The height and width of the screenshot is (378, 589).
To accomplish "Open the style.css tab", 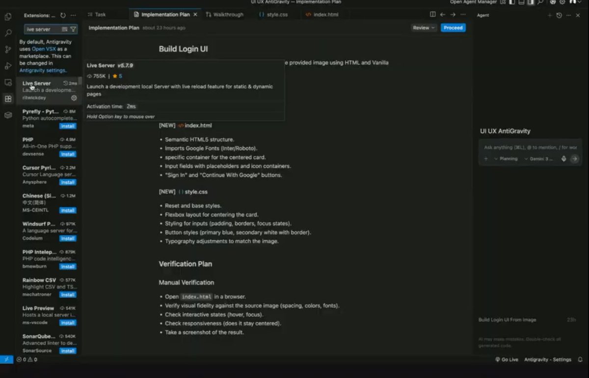I will (273, 15).
